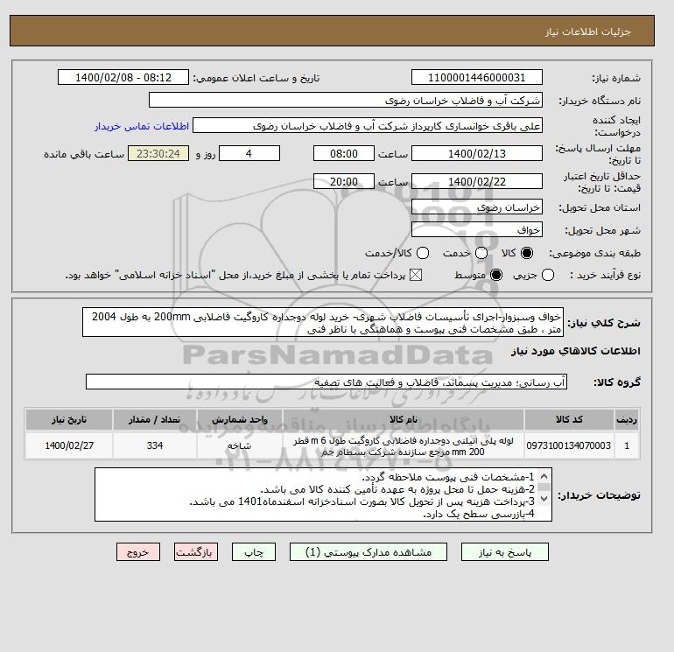Click the خروج exit button
The image size is (674, 652).
click(138, 552)
